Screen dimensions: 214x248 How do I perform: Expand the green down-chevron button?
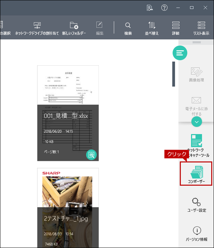[197, 122]
